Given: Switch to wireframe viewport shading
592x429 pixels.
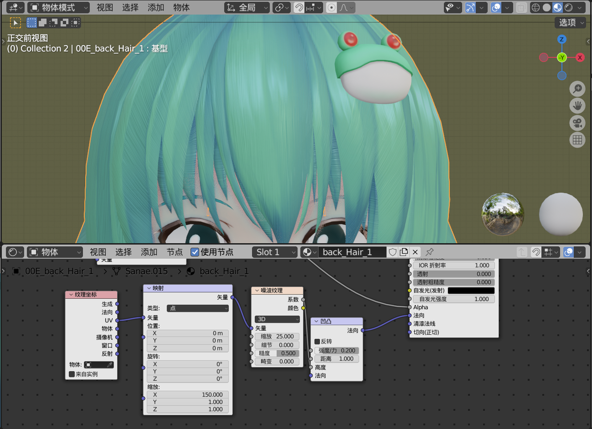Looking at the screenshot, I should pyautogui.click(x=535, y=7).
